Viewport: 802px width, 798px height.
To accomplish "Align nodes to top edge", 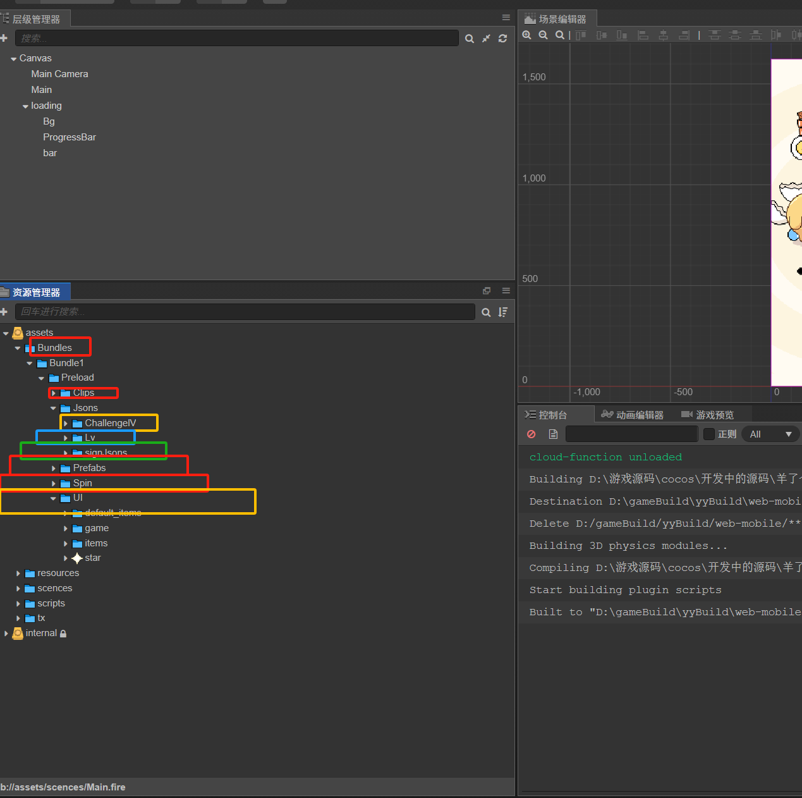I will 581,35.
